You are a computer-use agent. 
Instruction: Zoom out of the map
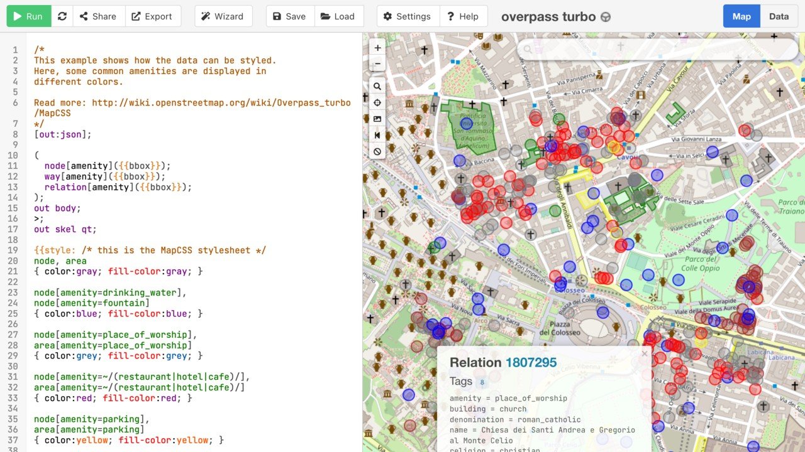click(x=377, y=63)
